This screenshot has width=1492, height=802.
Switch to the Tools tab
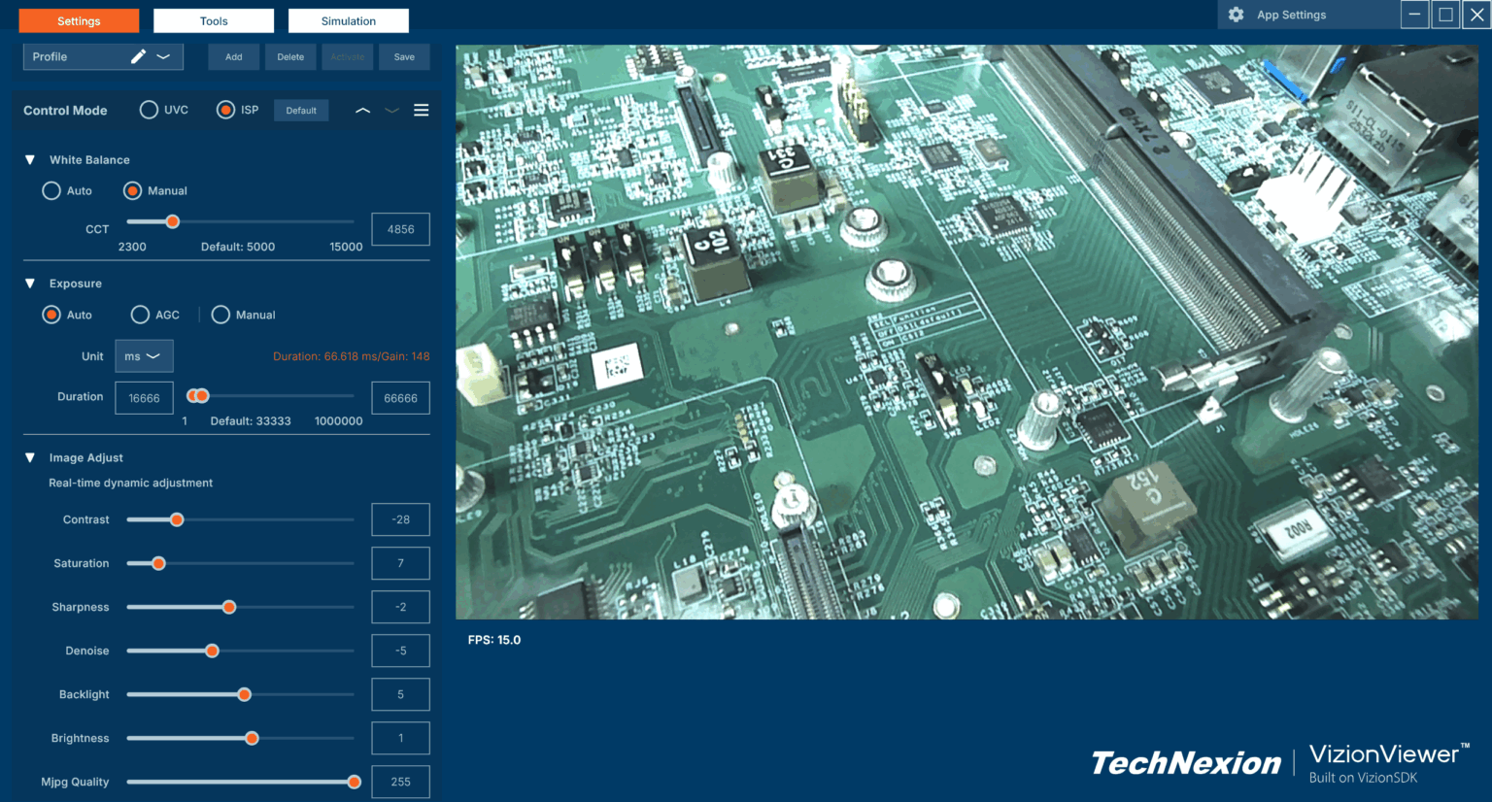point(213,20)
